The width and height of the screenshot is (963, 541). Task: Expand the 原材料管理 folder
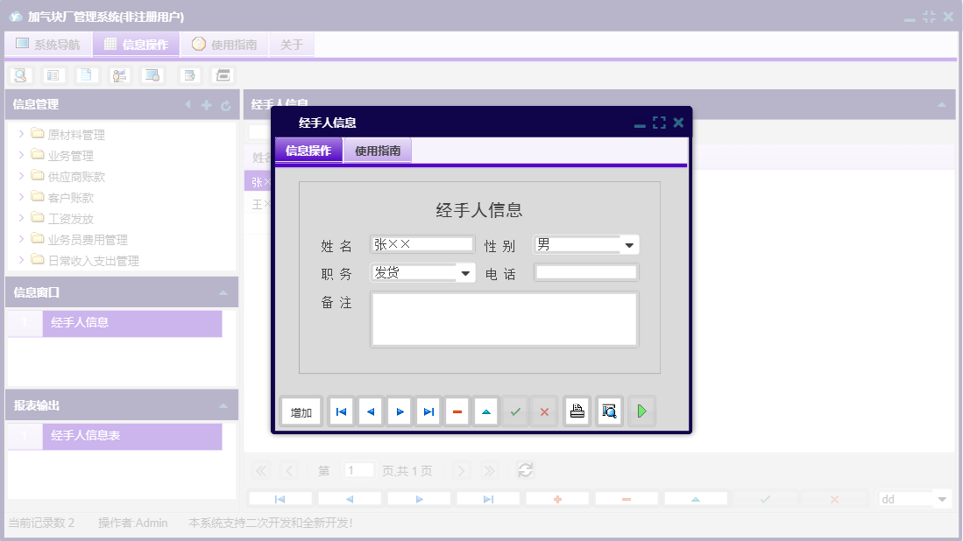click(x=20, y=134)
